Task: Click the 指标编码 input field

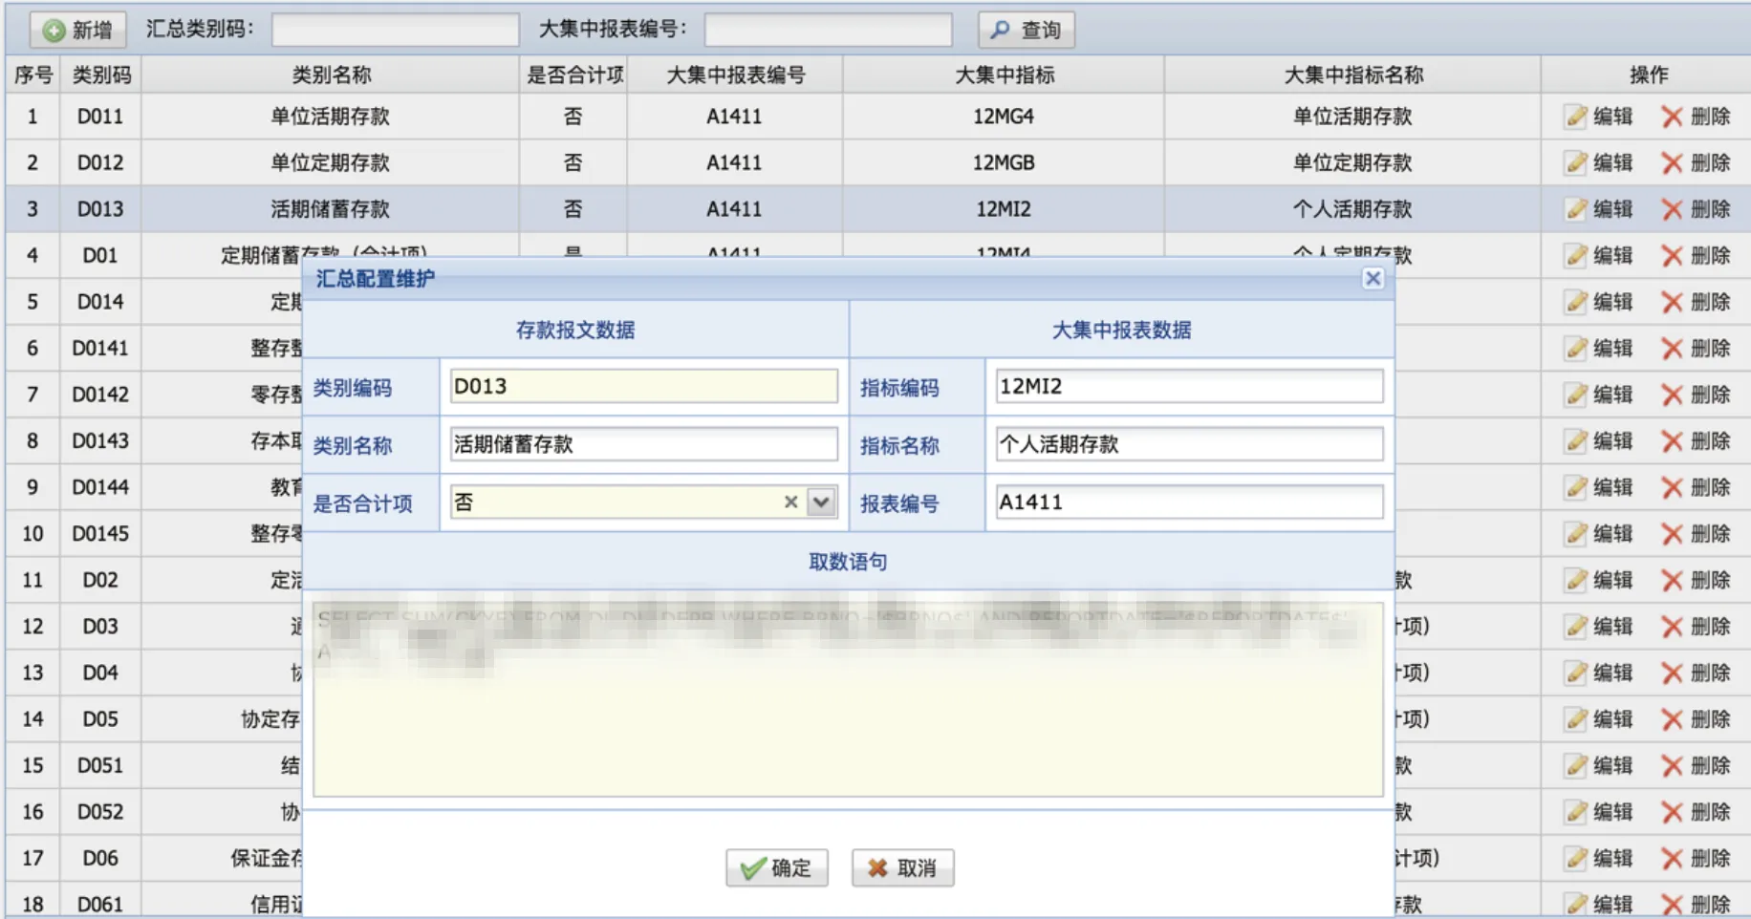Action: click(1188, 387)
